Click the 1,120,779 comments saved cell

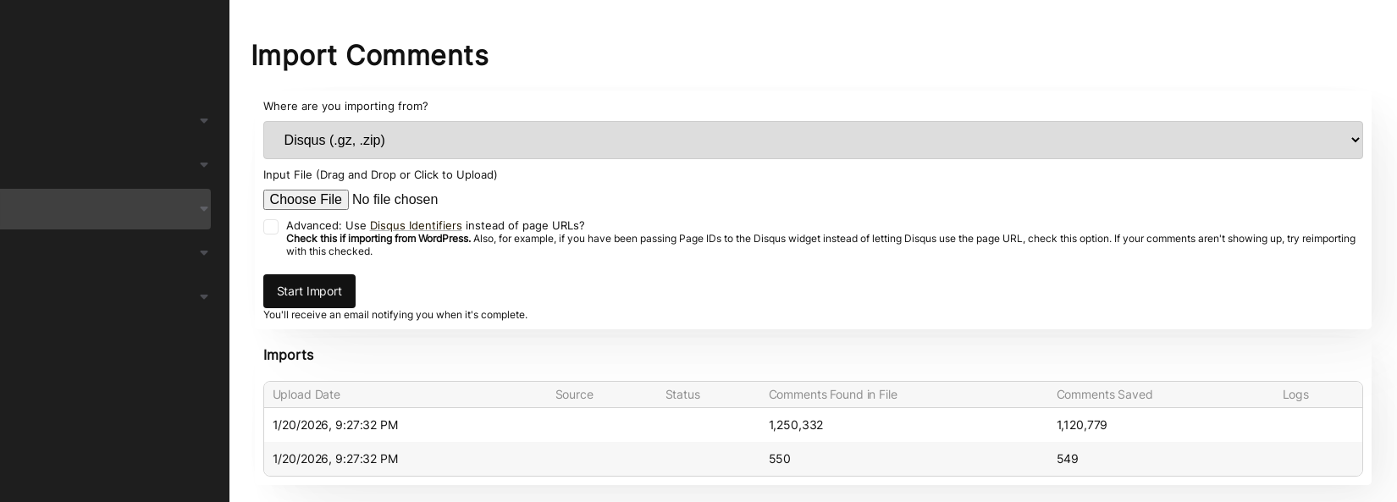1081,425
